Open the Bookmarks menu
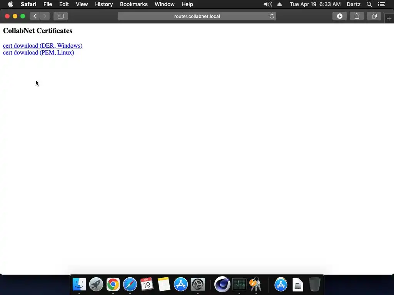Viewport: 394px width, 295px height. click(x=134, y=4)
